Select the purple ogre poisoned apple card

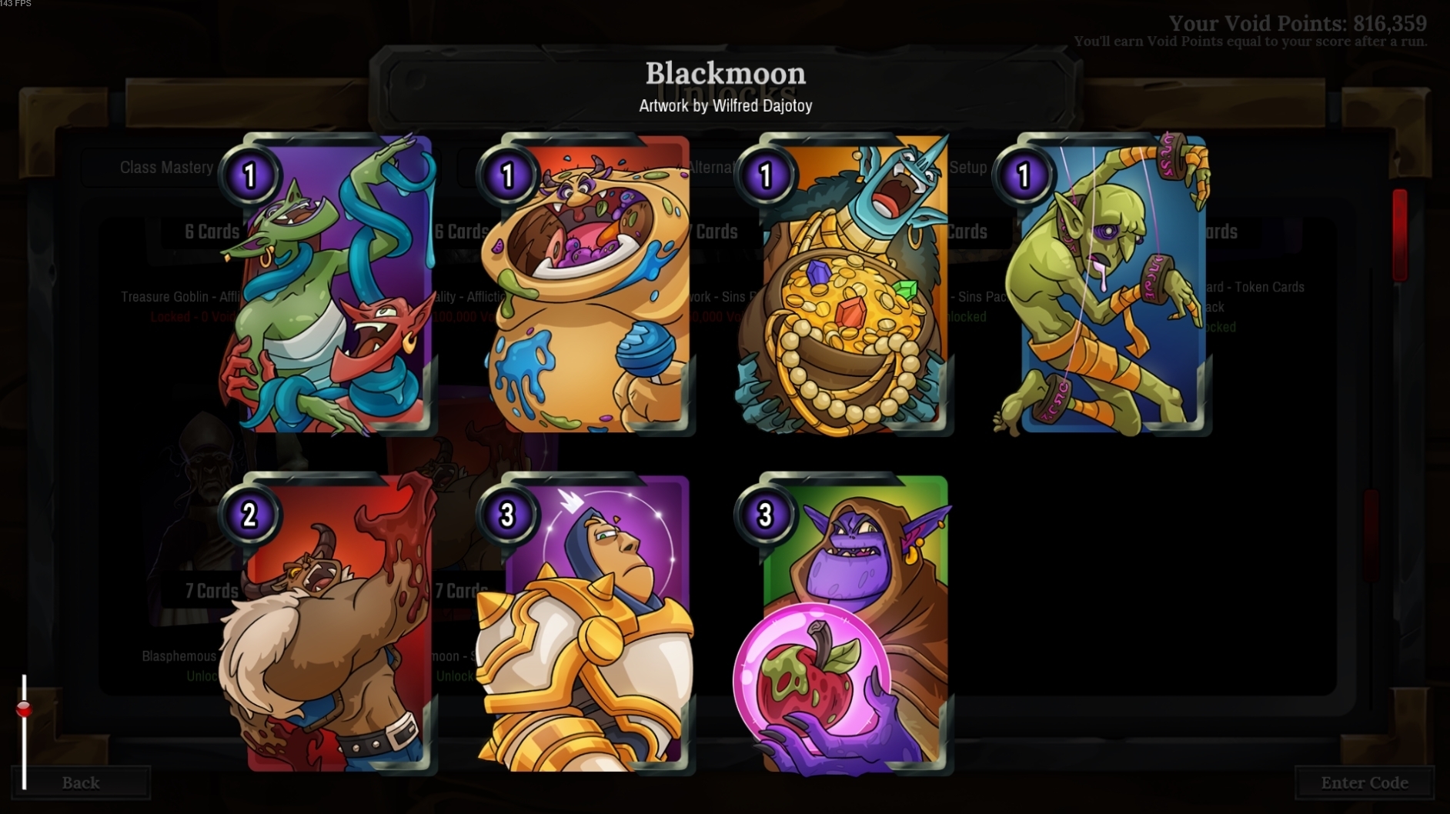(845, 623)
